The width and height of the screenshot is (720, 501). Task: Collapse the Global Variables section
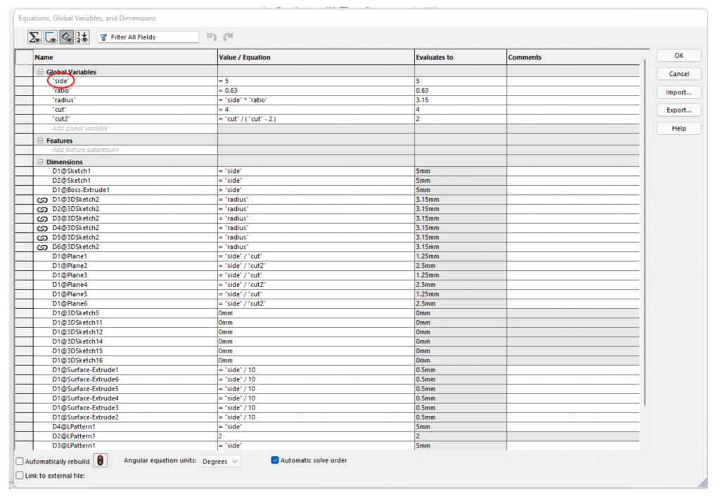tap(40, 72)
